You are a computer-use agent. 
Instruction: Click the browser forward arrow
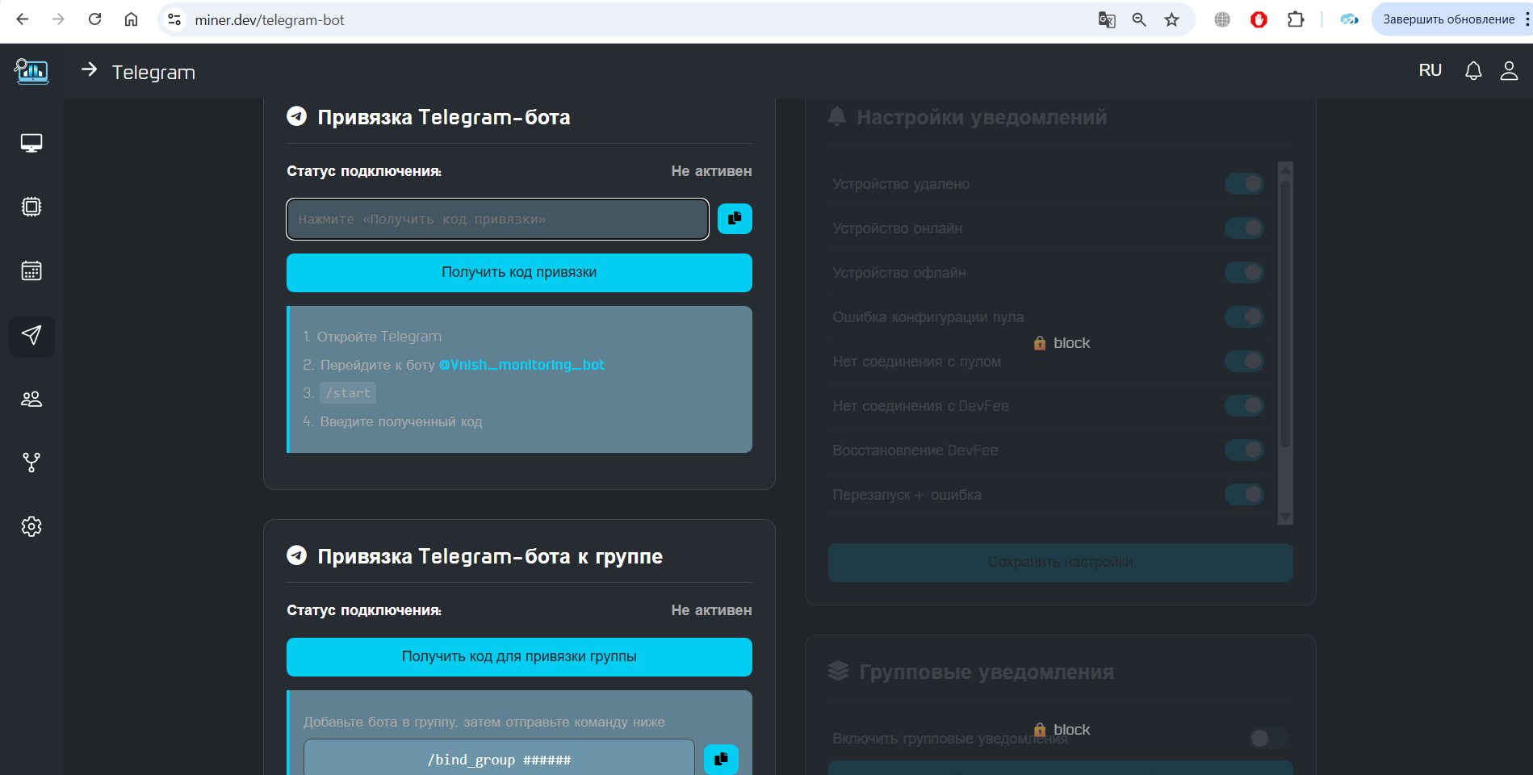[58, 19]
